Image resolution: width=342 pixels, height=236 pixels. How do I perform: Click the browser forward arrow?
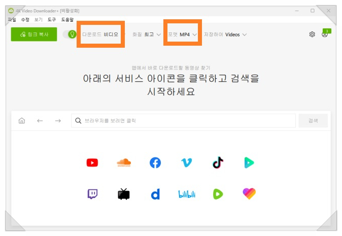click(58, 121)
